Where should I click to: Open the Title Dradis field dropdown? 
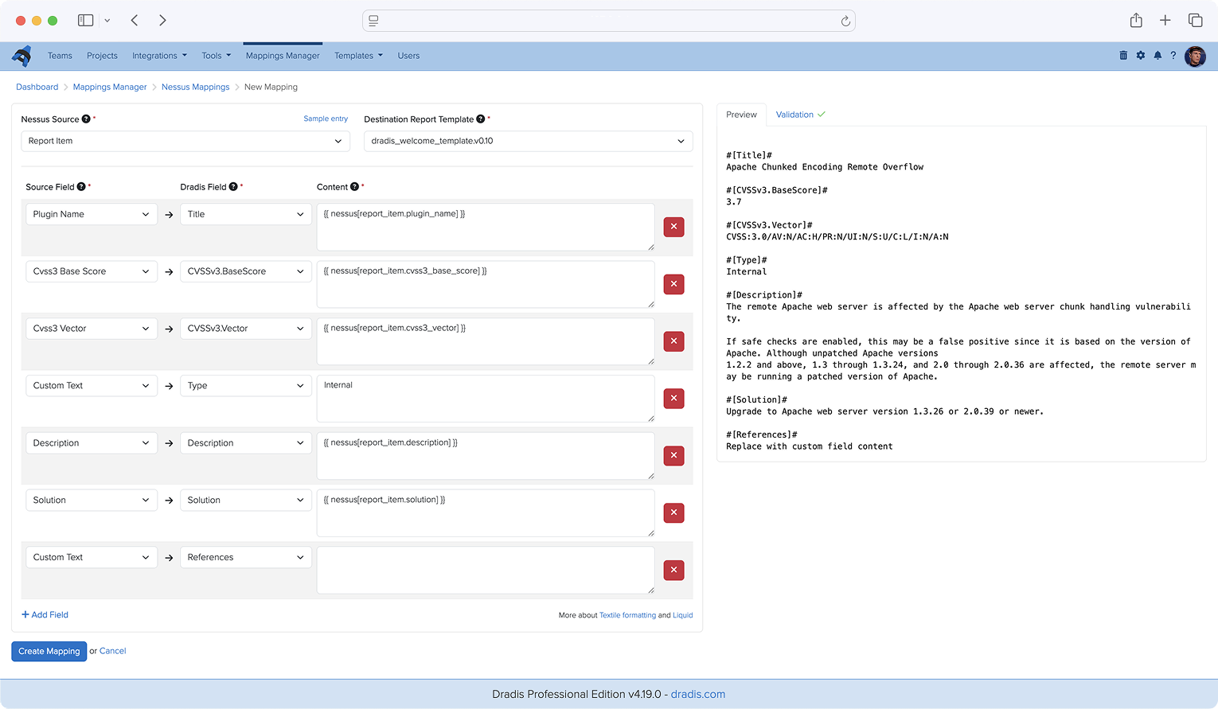[x=246, y=214]
